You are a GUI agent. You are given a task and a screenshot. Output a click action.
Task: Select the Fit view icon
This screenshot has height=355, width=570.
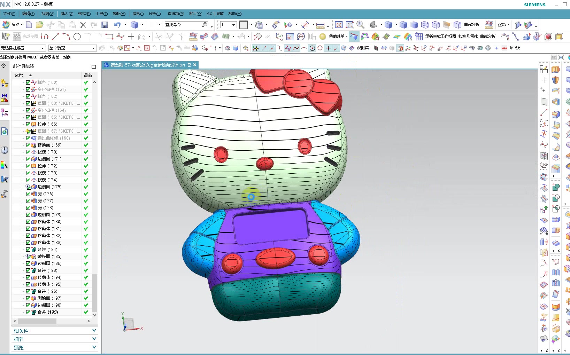339,25
